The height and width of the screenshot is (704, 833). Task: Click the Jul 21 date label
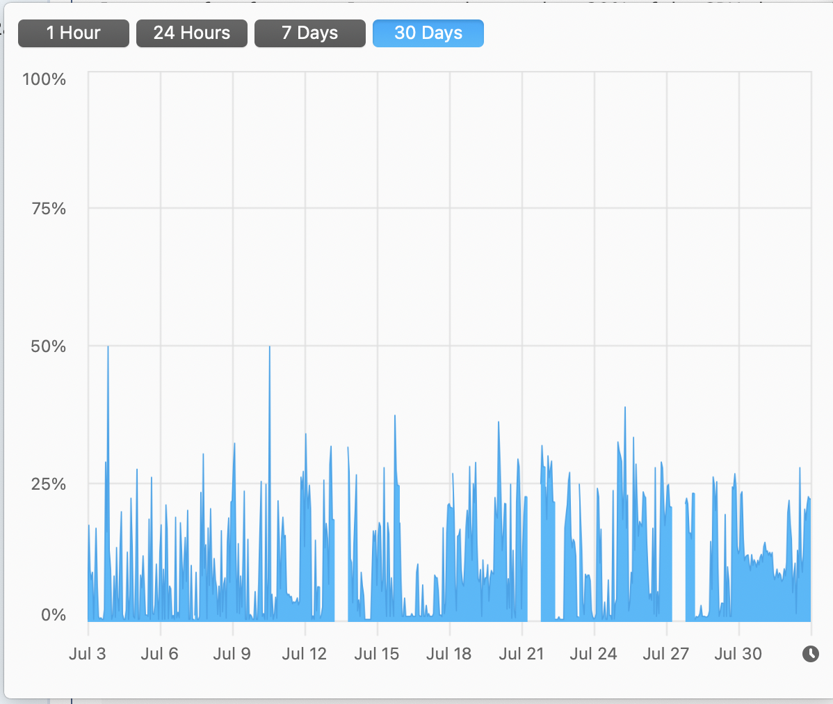click(521, 653)
